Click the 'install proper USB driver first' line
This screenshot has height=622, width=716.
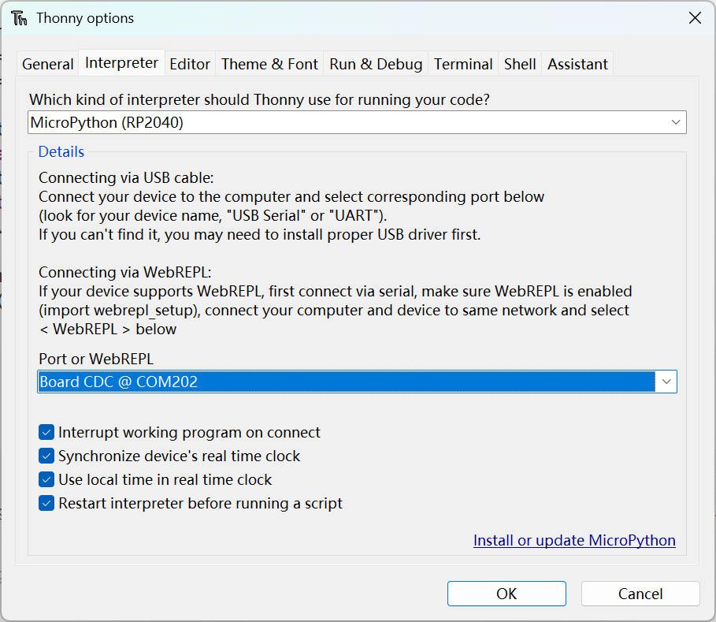259,234
